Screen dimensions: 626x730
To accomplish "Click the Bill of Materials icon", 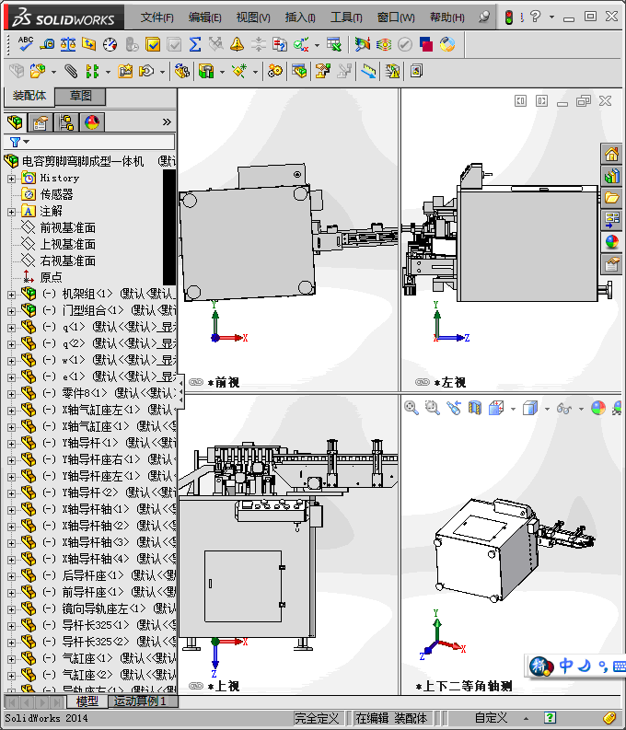I will point(299,71).
